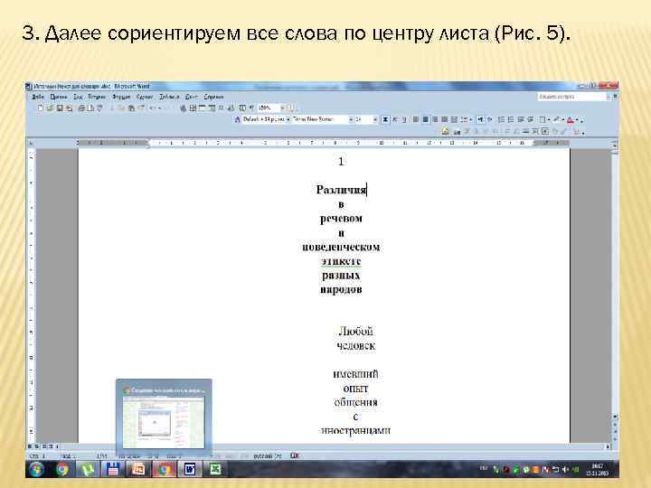Open the Вид menu

coord(78,97)
